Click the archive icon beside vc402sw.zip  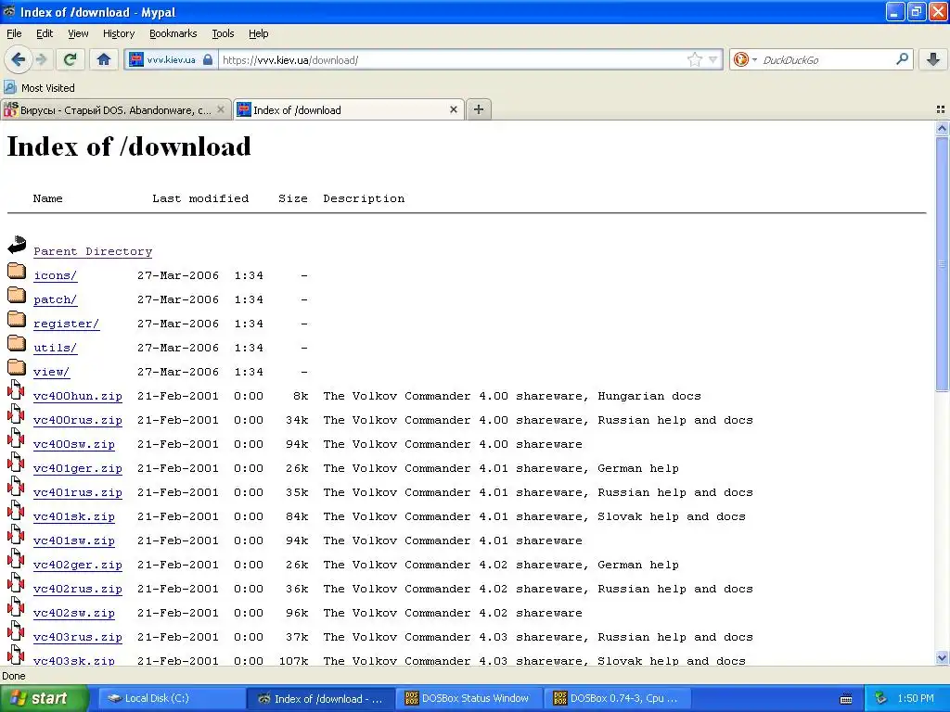coord(17,608)
